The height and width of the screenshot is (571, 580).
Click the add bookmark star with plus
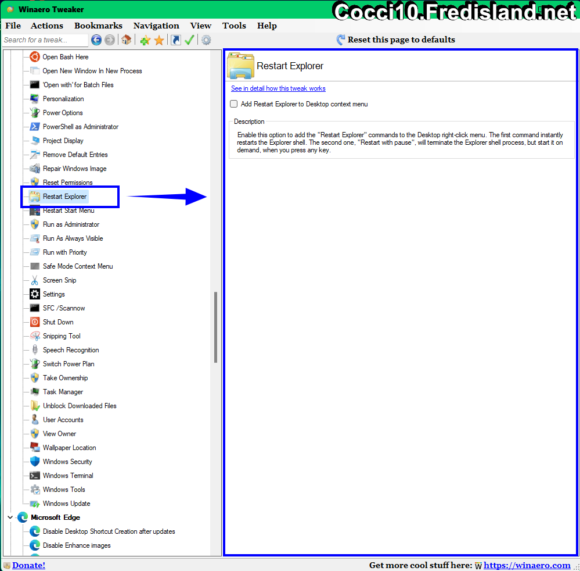145,40
